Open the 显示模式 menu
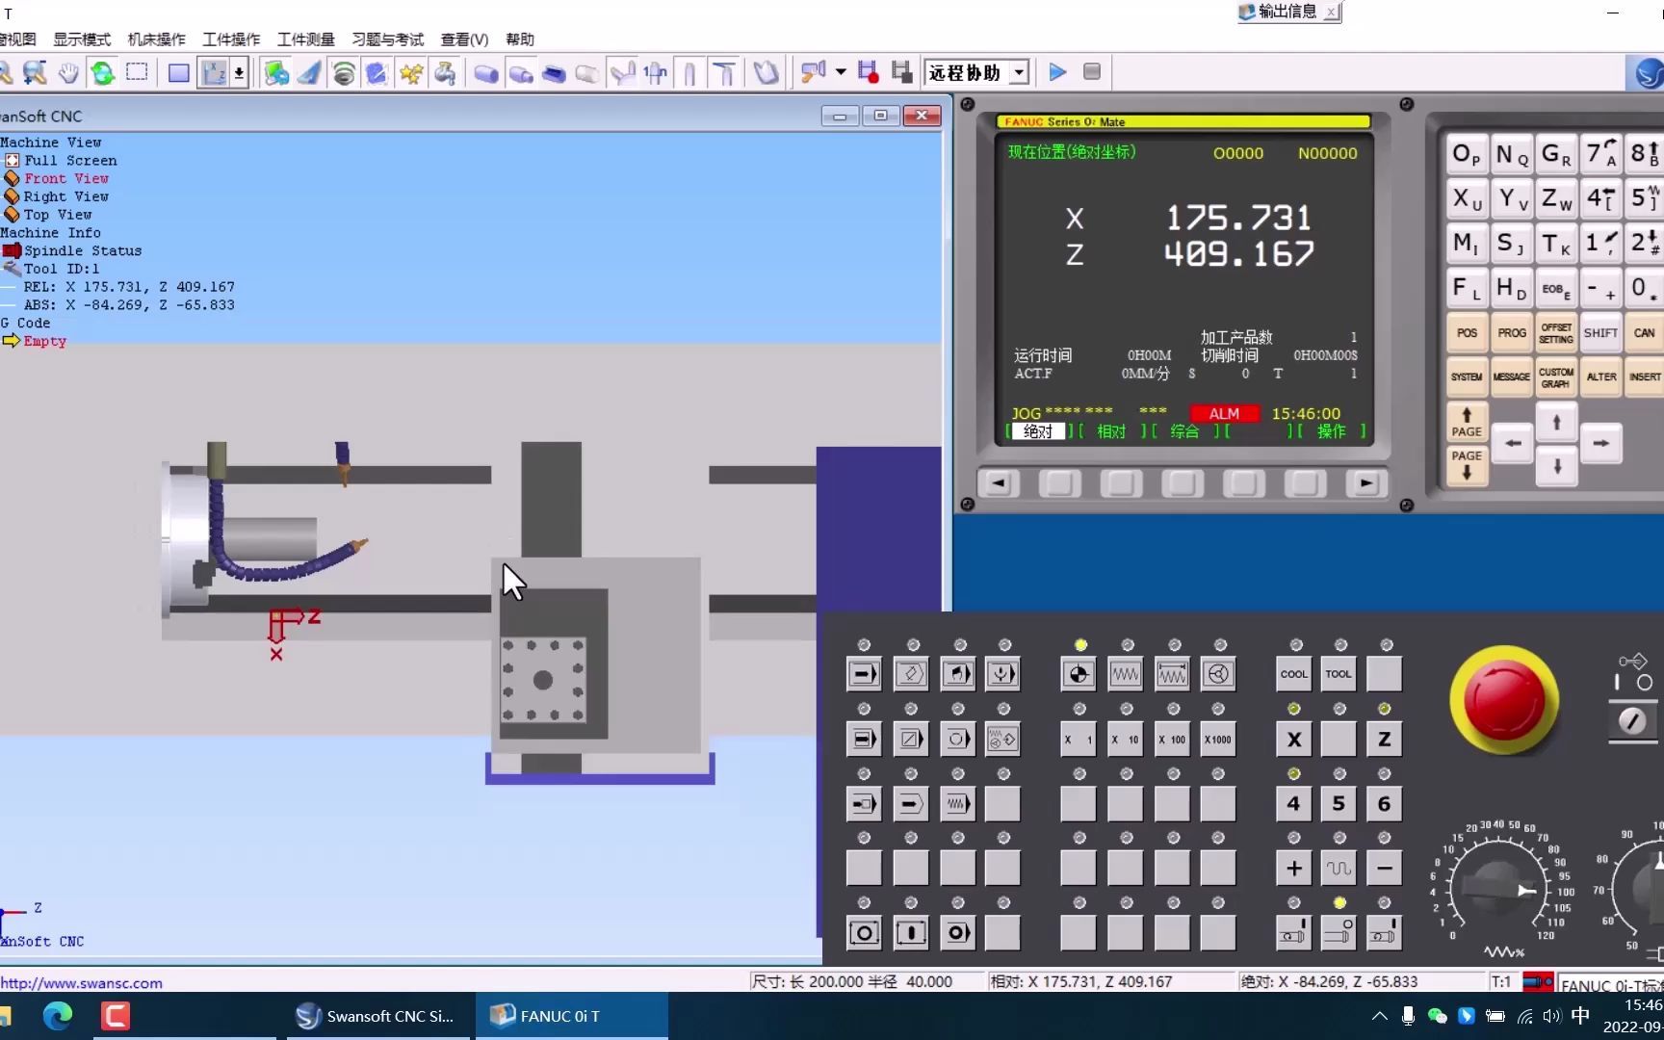 [82, 39]
